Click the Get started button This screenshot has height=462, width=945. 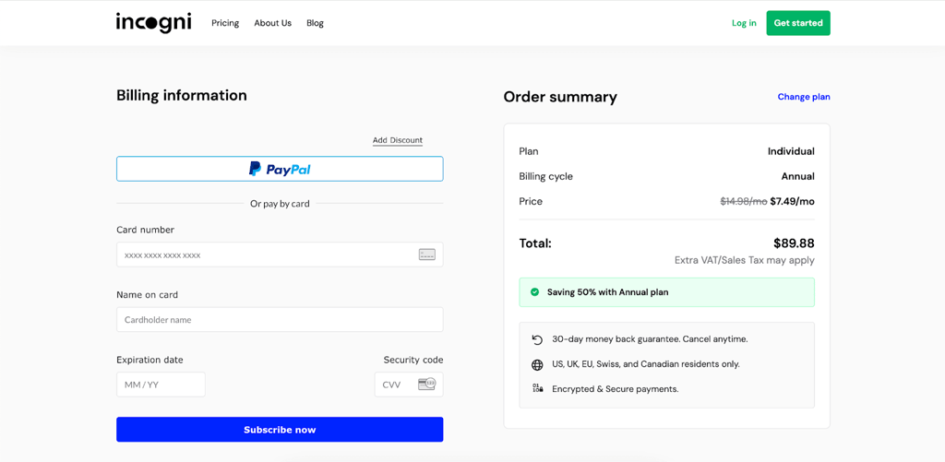[798, 23]
